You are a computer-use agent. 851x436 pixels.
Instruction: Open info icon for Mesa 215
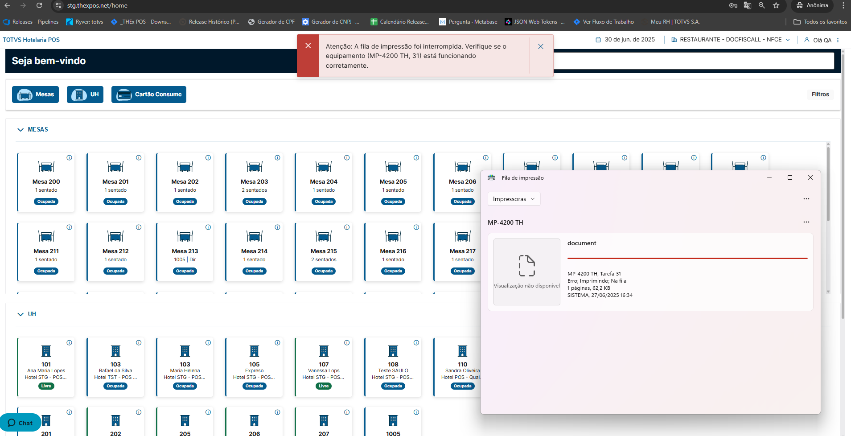tap(347, 227)
